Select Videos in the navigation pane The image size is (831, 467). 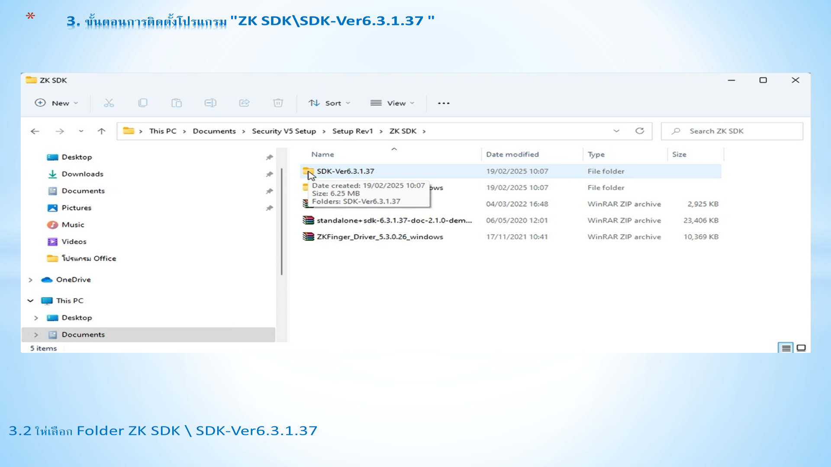[74, 241]
